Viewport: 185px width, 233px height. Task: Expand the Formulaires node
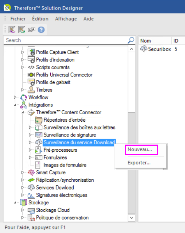click(x=30, y=157)
